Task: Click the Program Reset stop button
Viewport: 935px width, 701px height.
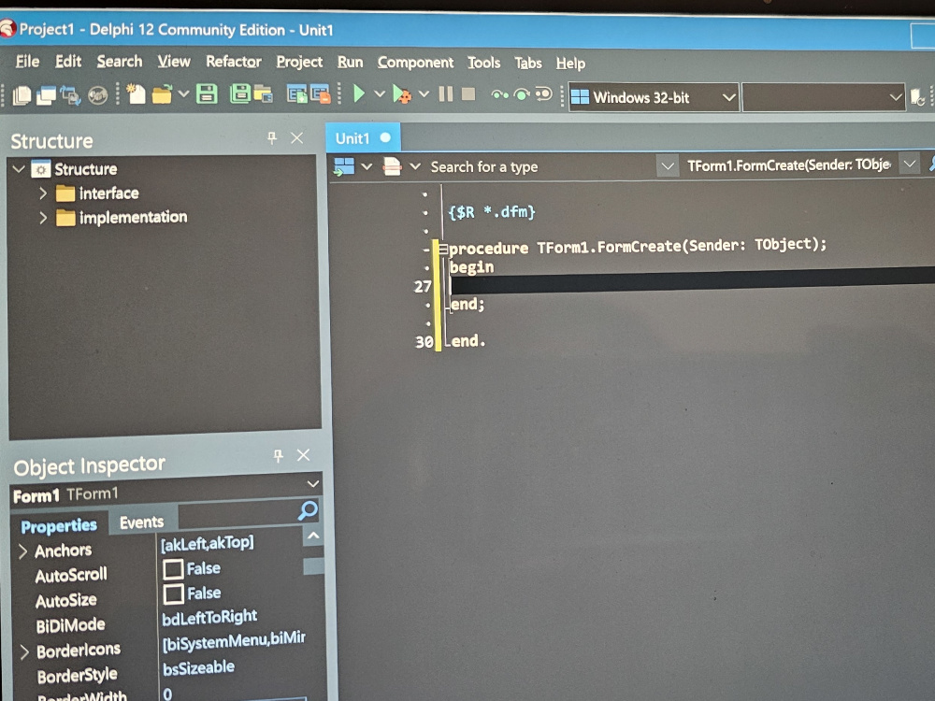Action: 468,93
